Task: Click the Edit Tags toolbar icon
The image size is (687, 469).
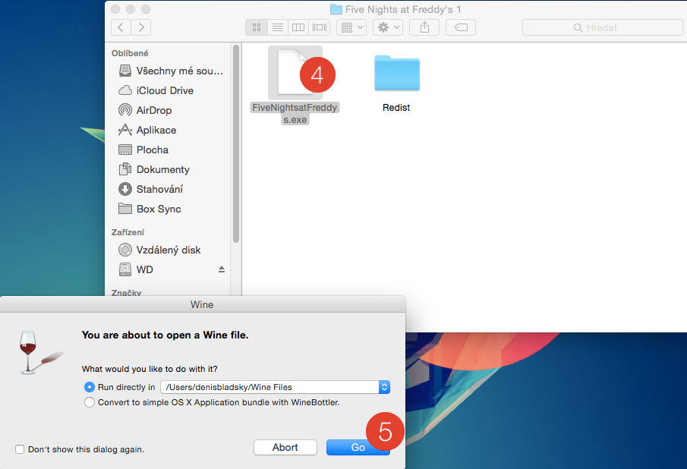Action: [461, 27]
